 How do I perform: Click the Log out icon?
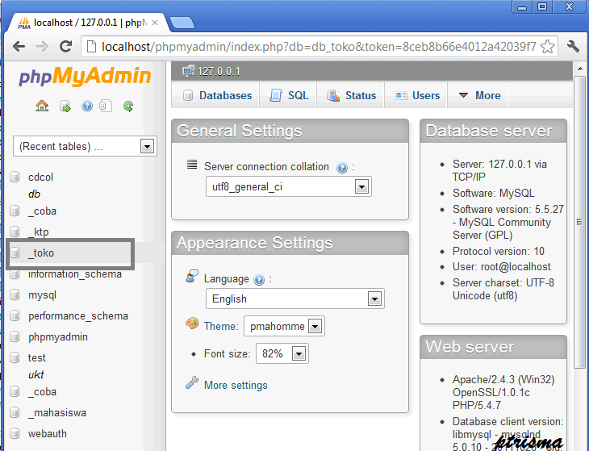[65, 106]
